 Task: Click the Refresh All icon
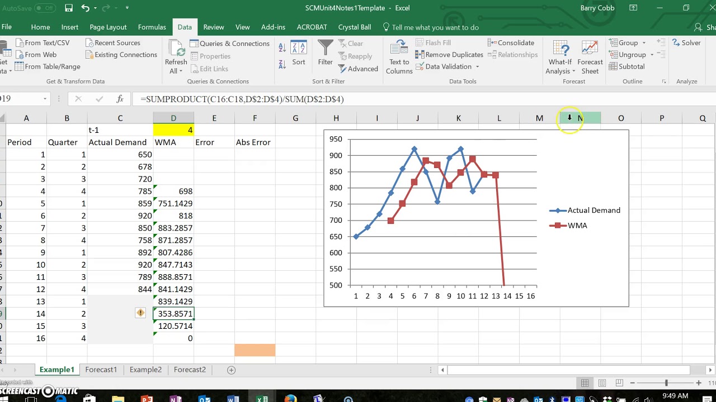tap(176, 48)
